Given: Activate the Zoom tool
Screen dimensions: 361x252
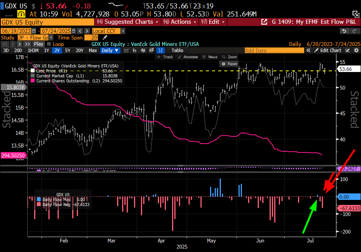Looking at the screenshot, I should click(x=230, y=57).
